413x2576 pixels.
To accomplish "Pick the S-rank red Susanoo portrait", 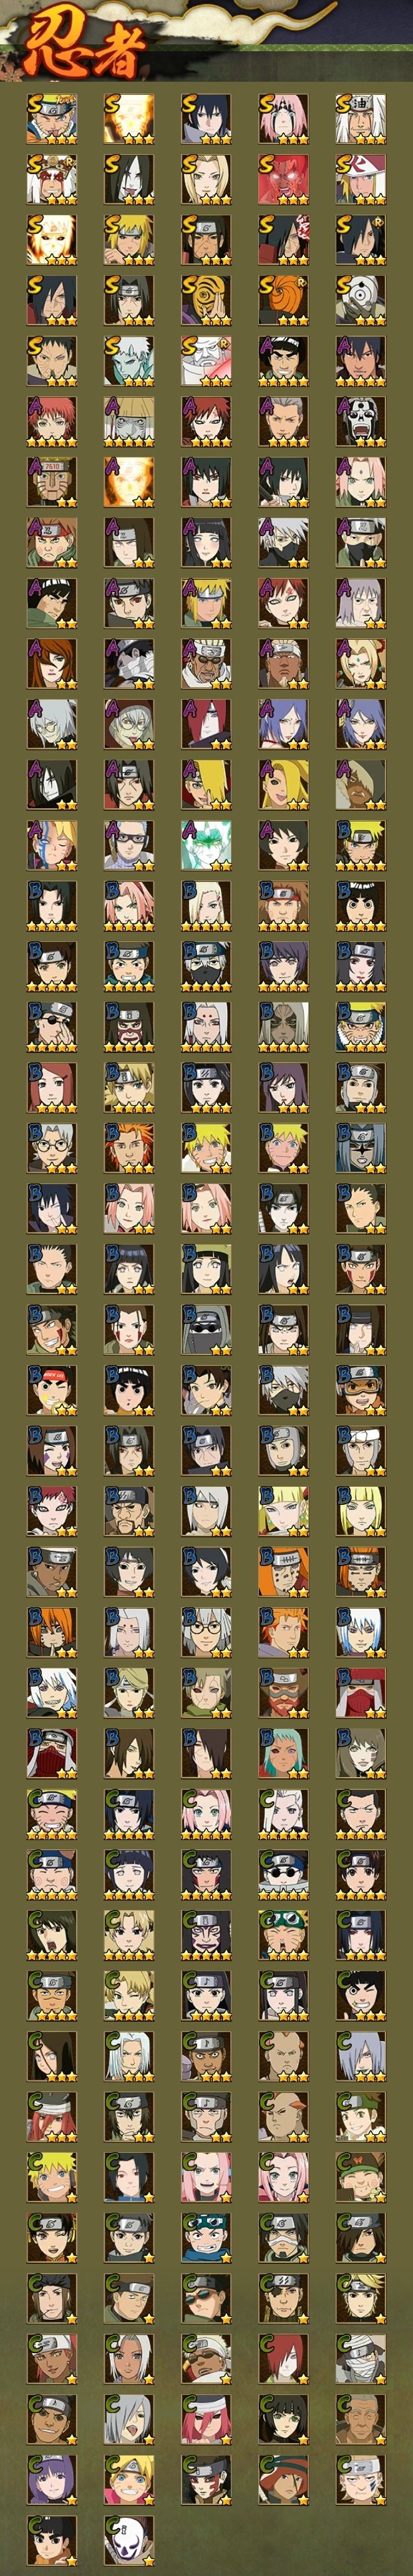I will click(283, 180).
